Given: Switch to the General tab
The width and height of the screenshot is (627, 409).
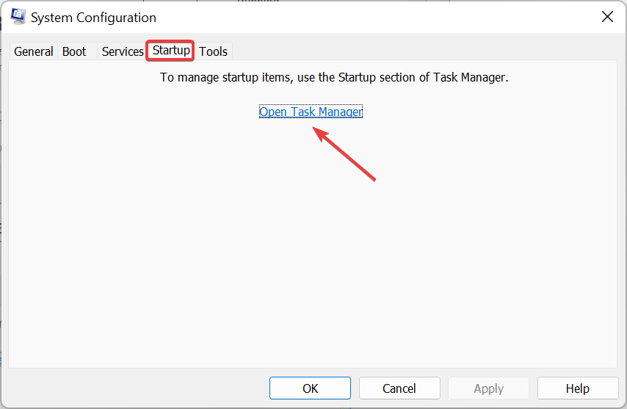Looking at the screenshot, I should pos(34,51).
